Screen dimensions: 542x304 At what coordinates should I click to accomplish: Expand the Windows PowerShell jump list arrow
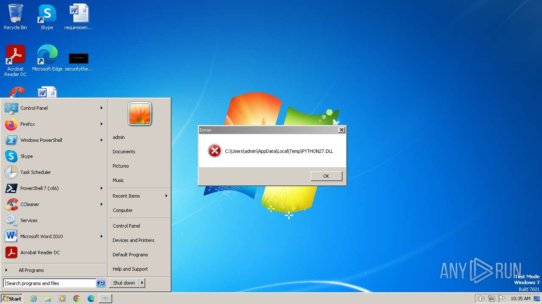coord(102,140)
